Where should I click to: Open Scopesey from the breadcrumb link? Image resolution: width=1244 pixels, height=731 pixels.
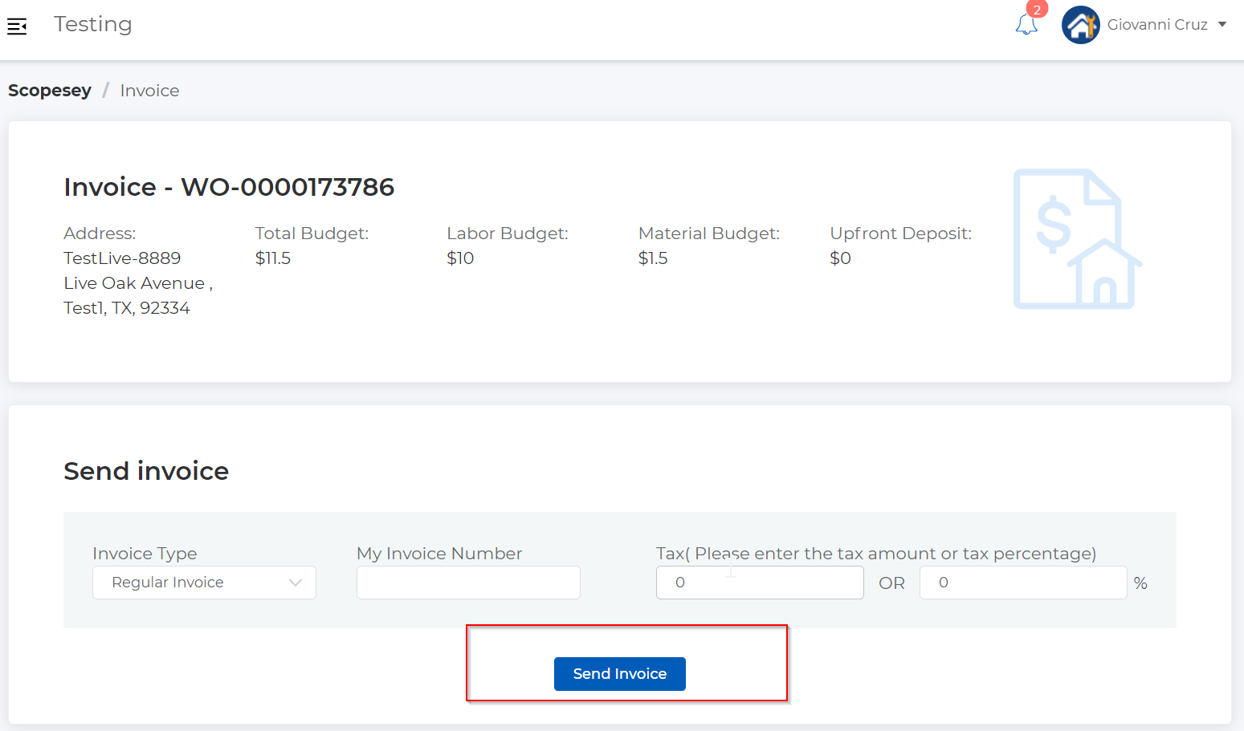[x=49, y=90]
